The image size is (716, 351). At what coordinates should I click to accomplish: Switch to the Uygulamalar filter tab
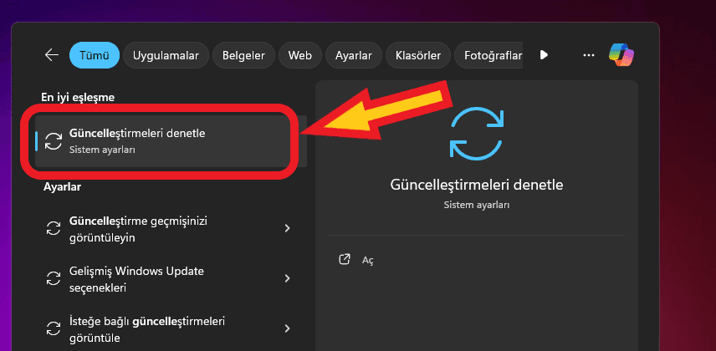coord(166,56)
